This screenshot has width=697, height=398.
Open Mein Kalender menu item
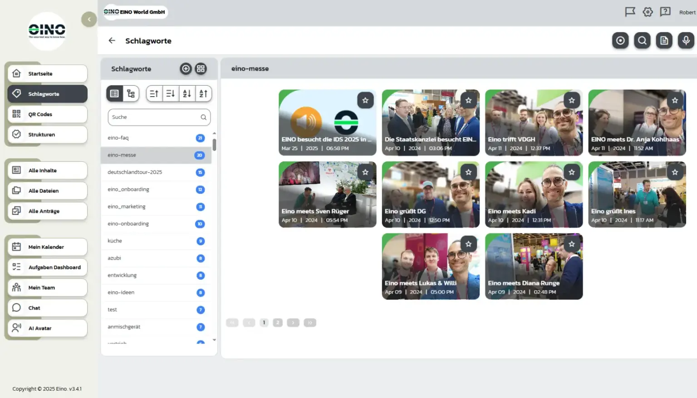[47, 247]
